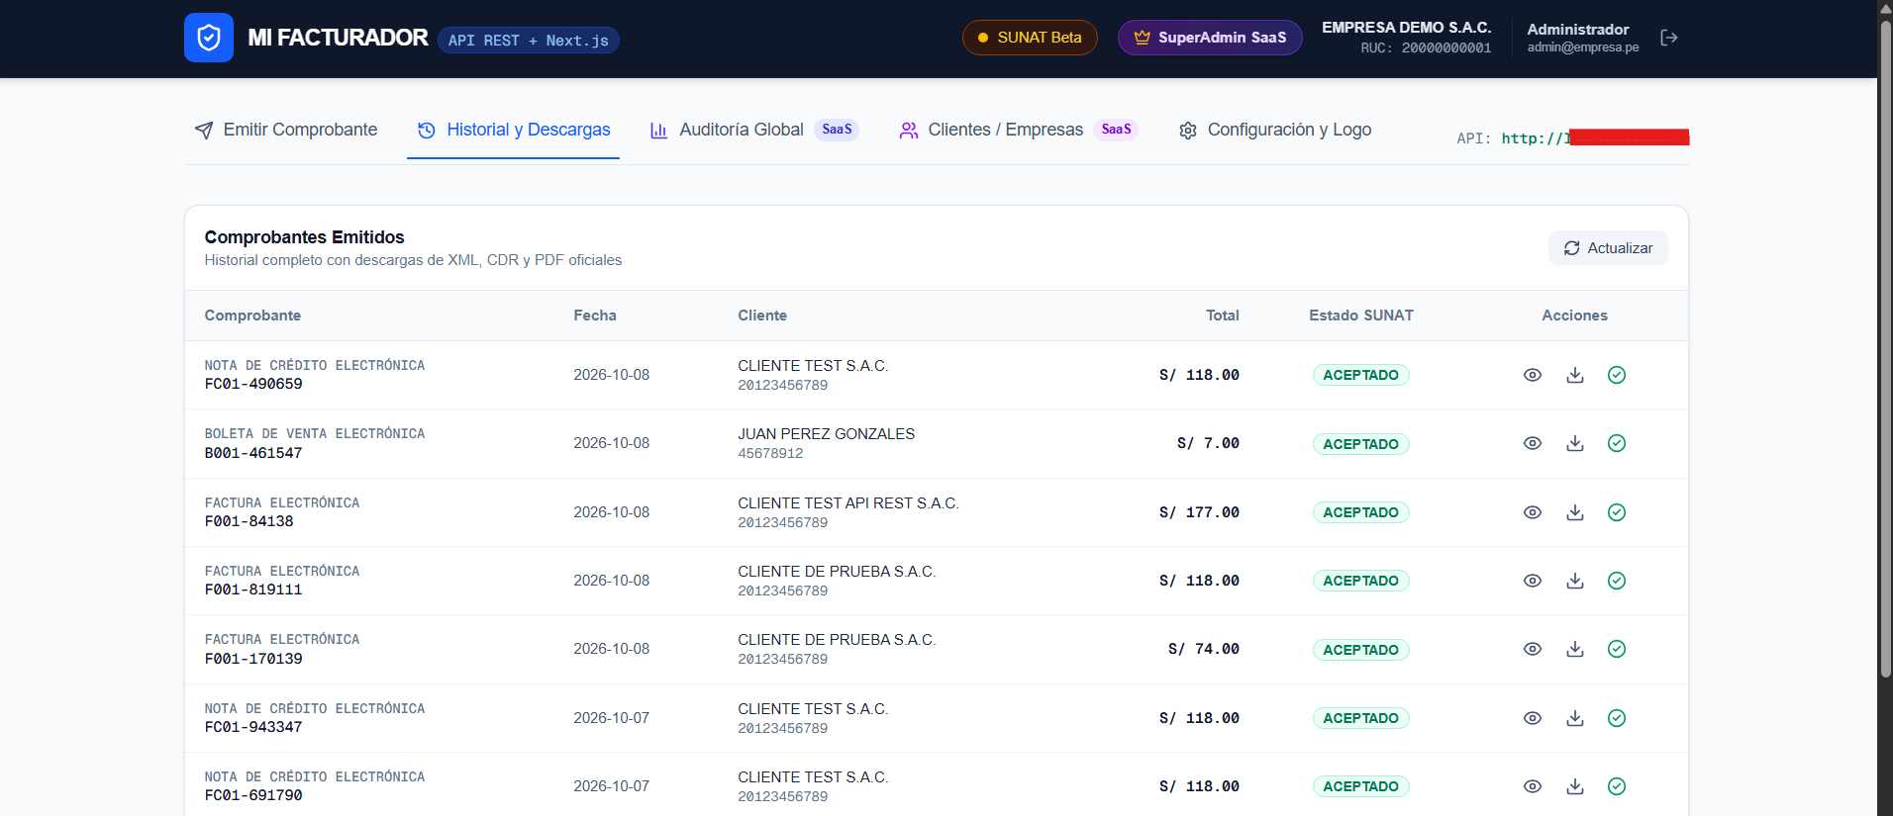Click check-circle icon for FC01-691790
Screen dimensions: 1893x816
1617,786
